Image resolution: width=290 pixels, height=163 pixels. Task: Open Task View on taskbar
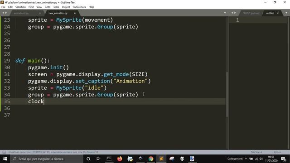[x=98, y=159]
